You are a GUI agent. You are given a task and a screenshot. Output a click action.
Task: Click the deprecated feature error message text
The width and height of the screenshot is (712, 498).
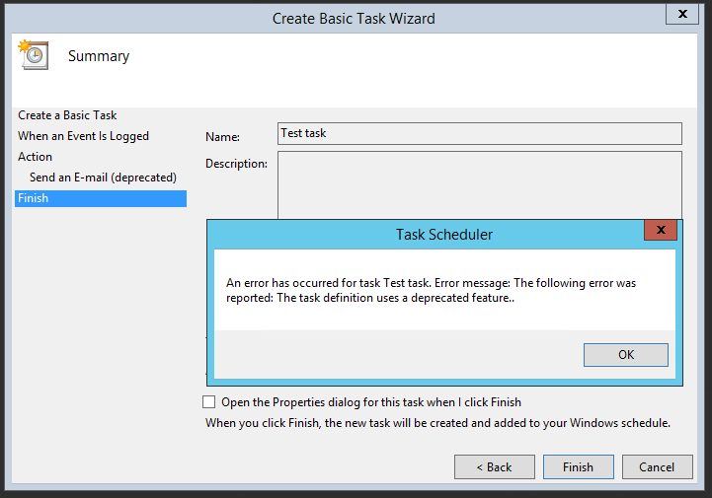coord(431,290)
